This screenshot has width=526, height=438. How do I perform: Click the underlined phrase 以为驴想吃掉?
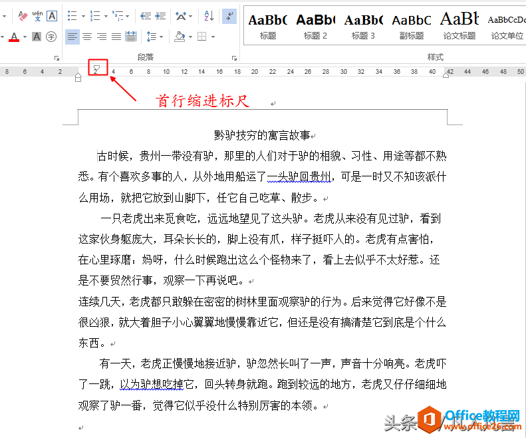(x=152, y=385)
